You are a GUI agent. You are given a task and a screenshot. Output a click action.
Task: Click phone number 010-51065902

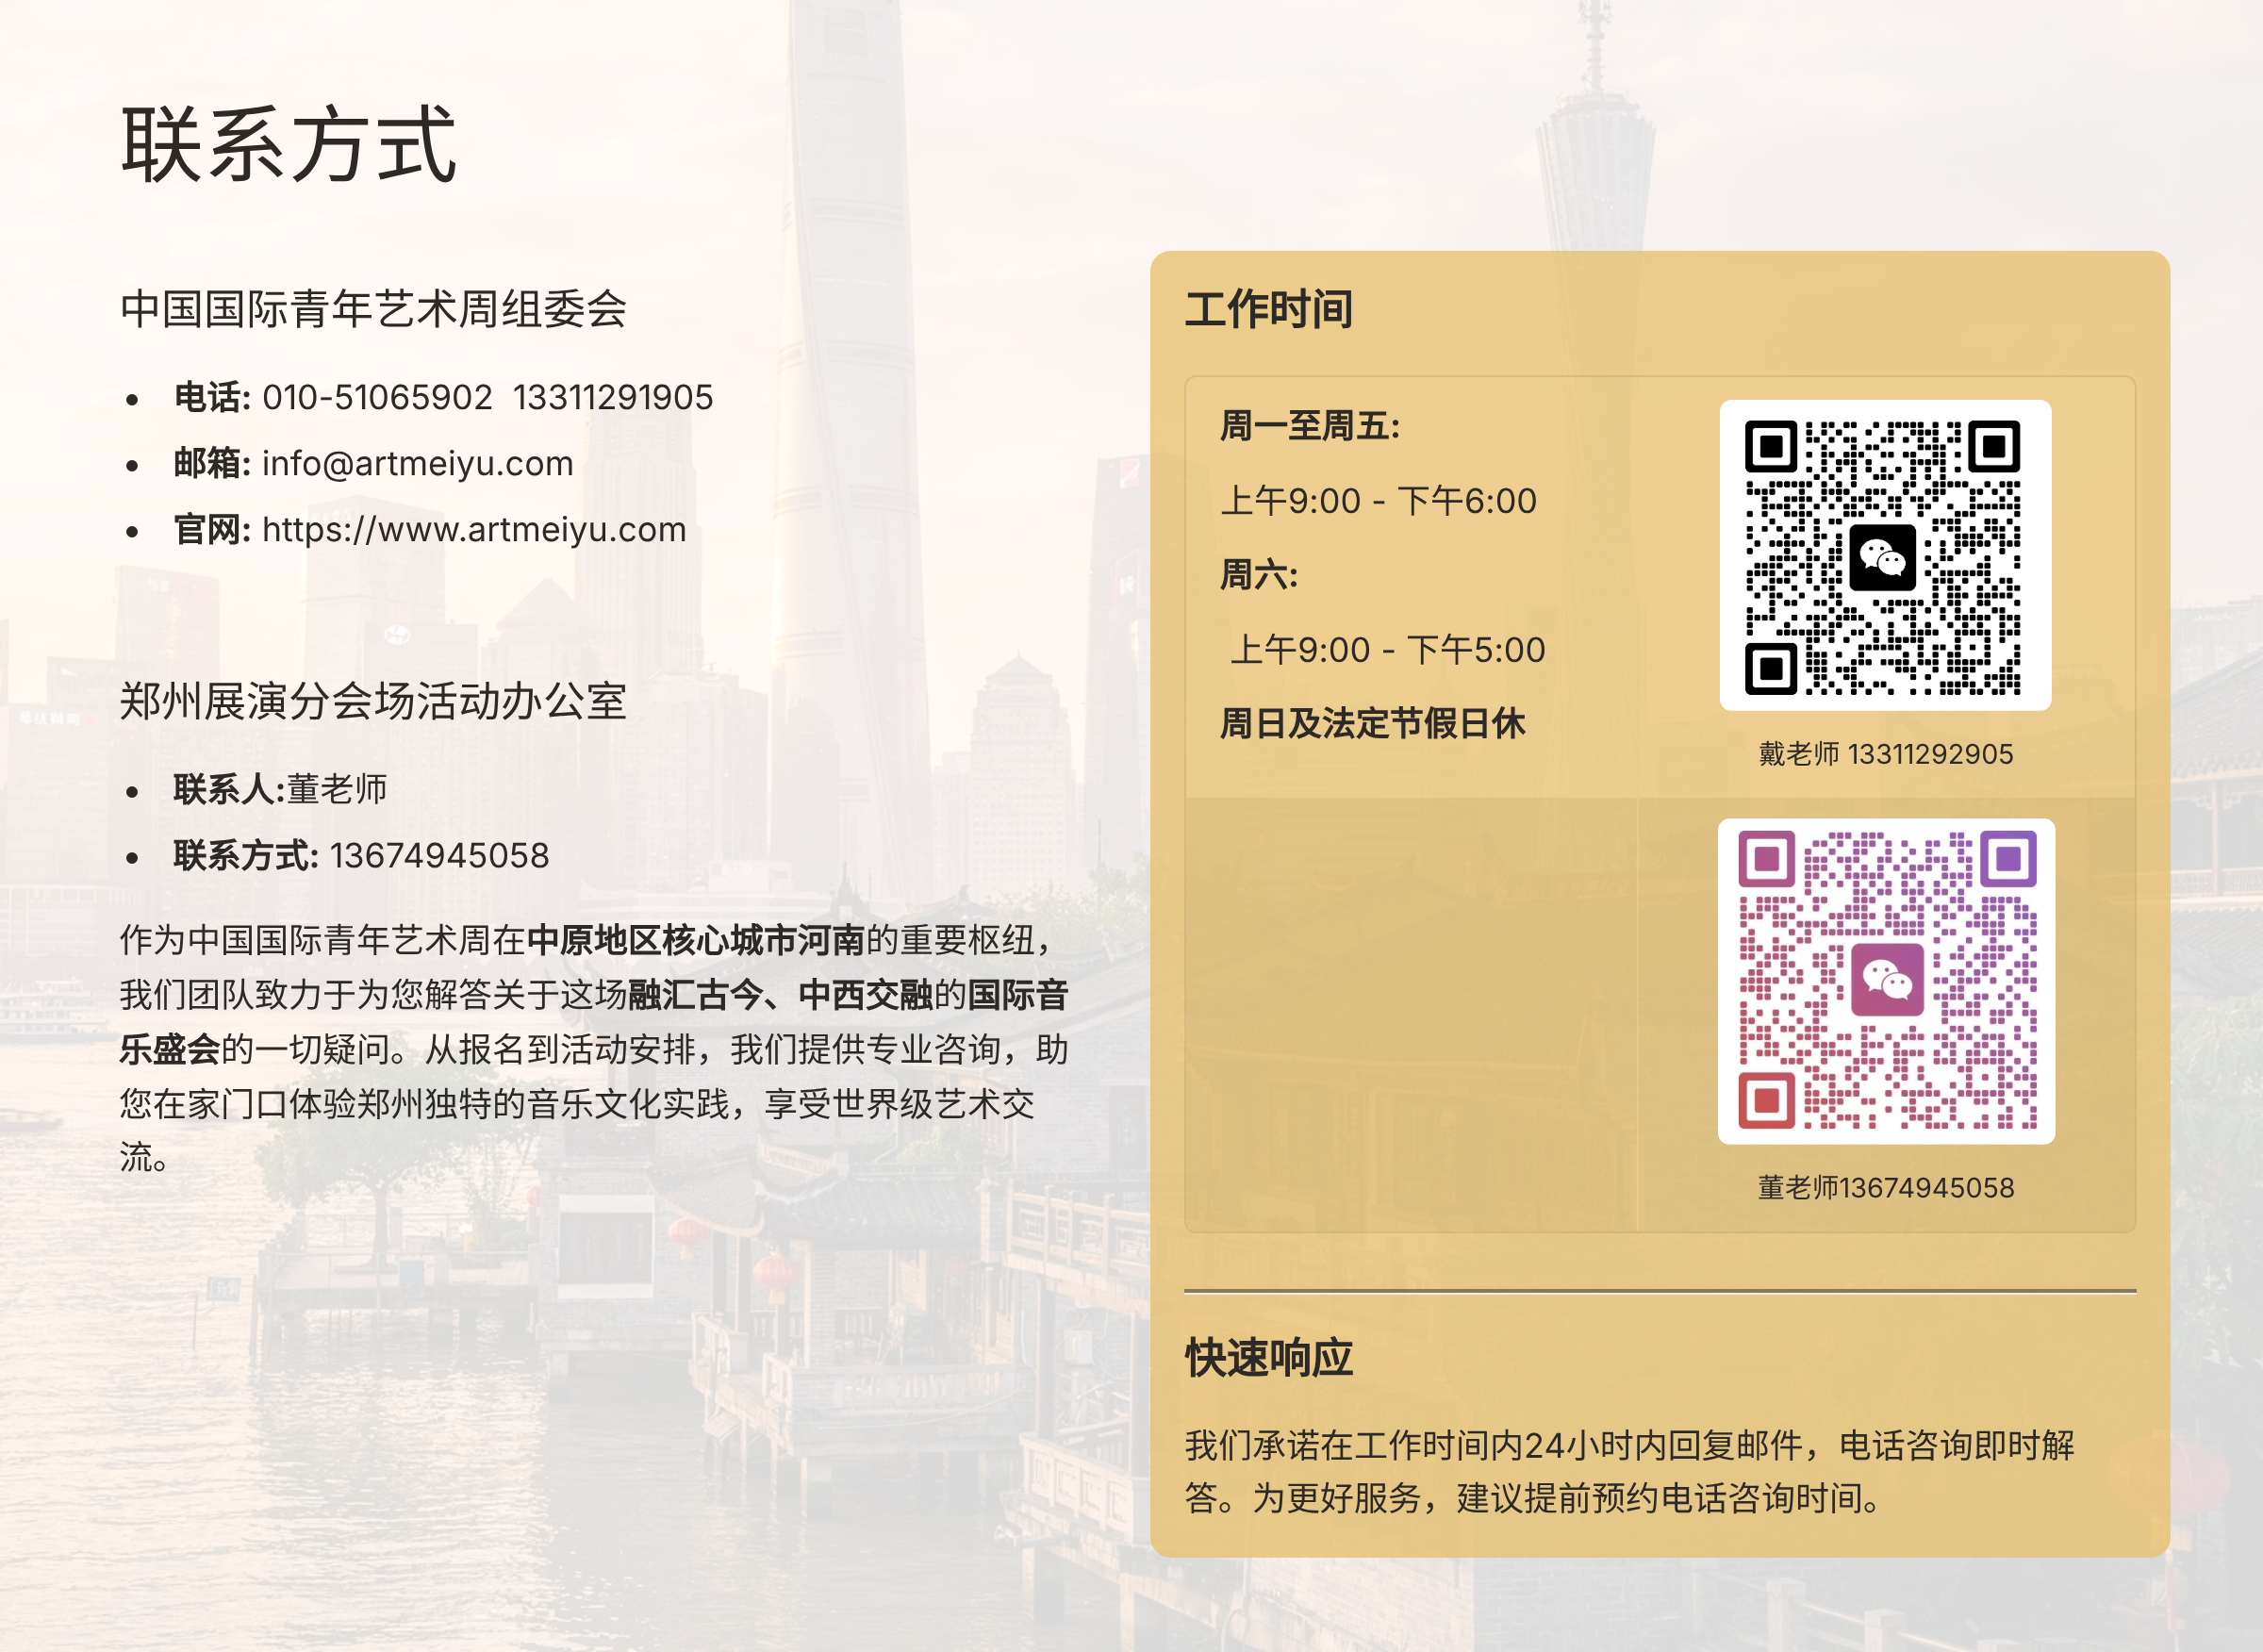click(377, 397)
